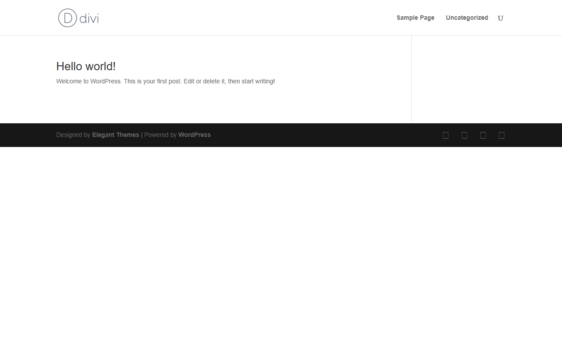Visit the WordPress footer link
Image resolution: width=562 pixels, height=351 pixels.
coord(195,135)
